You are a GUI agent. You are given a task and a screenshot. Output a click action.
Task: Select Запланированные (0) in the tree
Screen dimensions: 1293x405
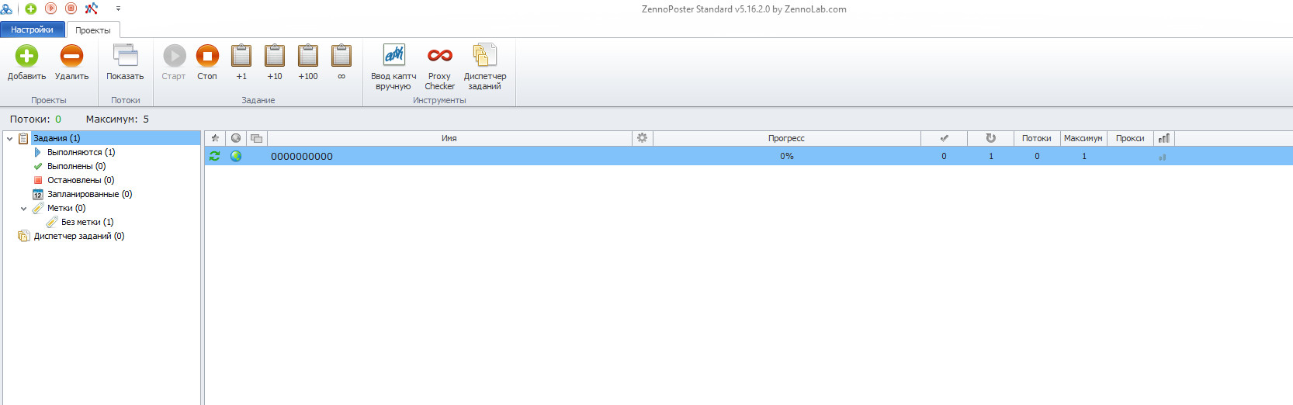[x=89, y=194]
